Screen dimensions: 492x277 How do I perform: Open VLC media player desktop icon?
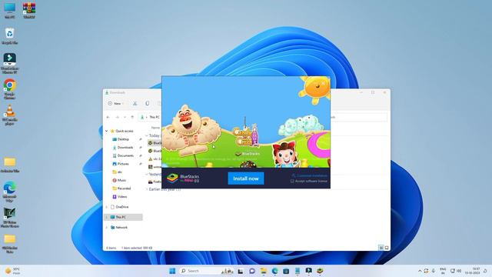pos(10,115)
